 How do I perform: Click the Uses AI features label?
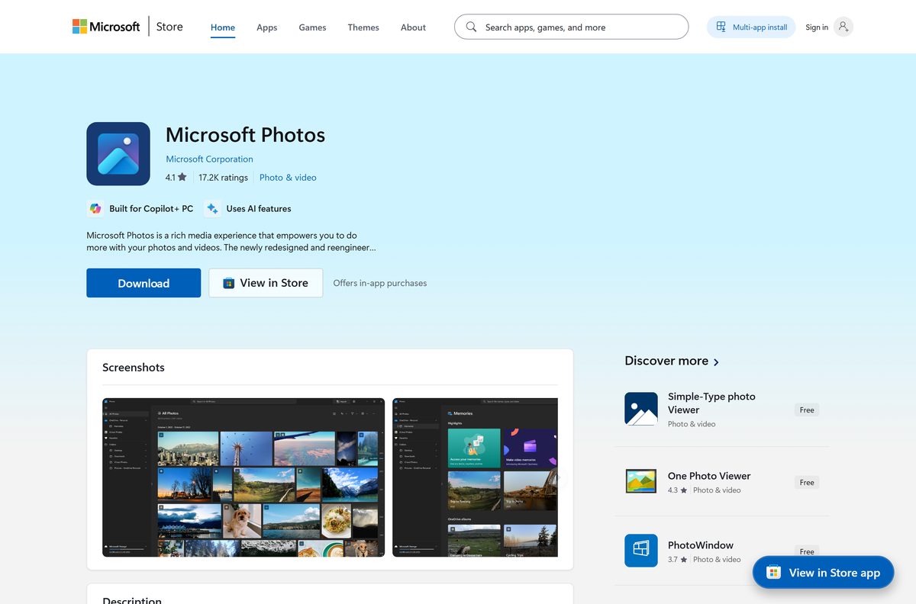click(x=259, y=208)
